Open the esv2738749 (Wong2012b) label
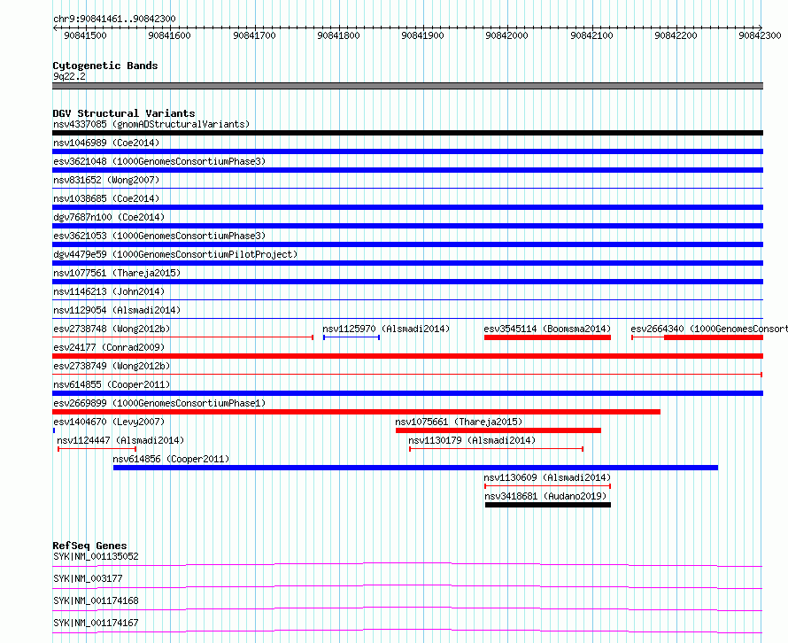 [112, 366]
